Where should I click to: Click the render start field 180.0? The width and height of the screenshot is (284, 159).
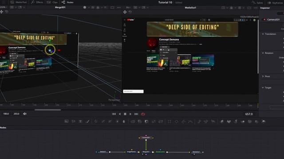[6, 114]
